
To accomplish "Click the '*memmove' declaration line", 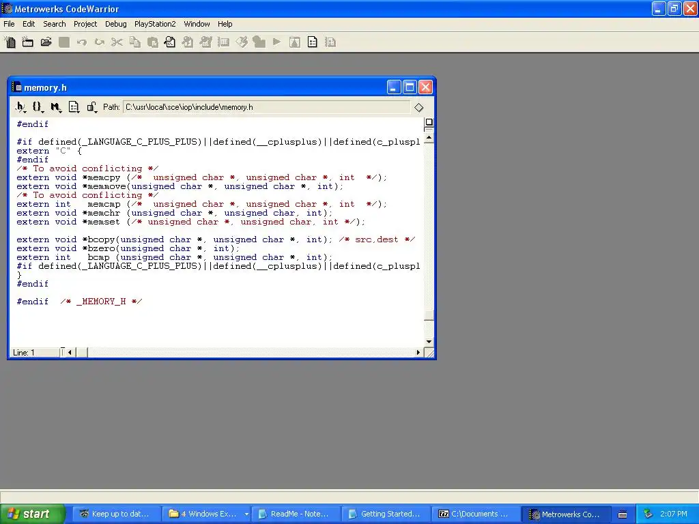I will pos(180,186).
